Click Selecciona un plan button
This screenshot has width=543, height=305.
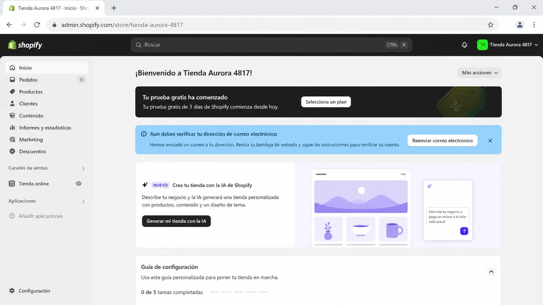click(326, 102)
